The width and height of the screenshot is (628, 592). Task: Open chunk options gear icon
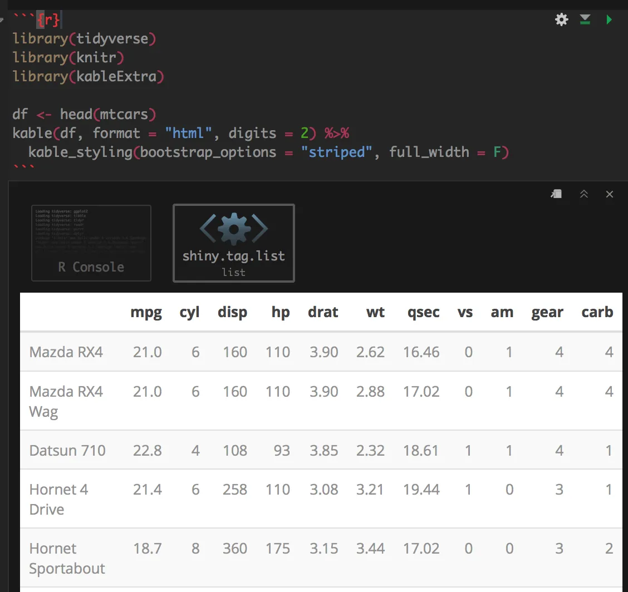point(562,20)
